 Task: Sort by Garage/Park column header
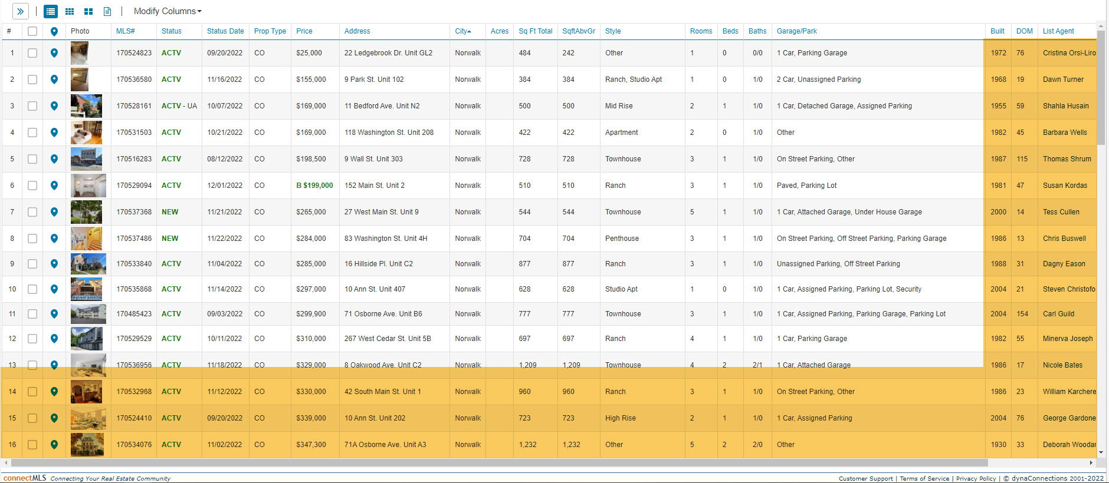pyautogui.click(x=797, y=31)
